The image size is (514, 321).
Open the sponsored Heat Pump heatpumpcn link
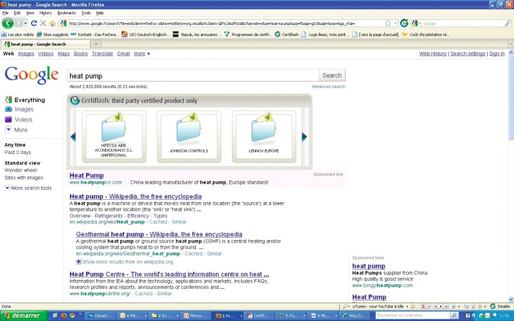click(87, 175)
